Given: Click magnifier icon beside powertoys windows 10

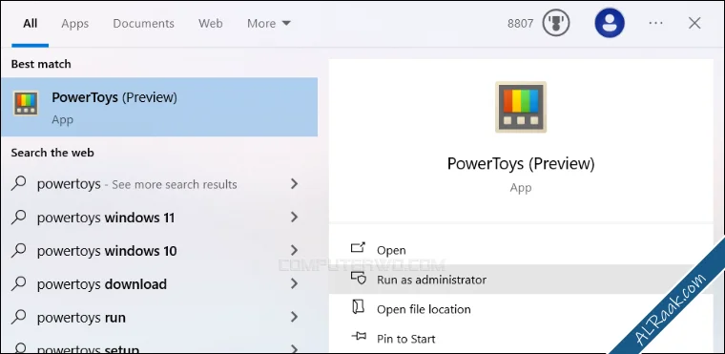Looking at the screenshot, I should click(18, 250).
